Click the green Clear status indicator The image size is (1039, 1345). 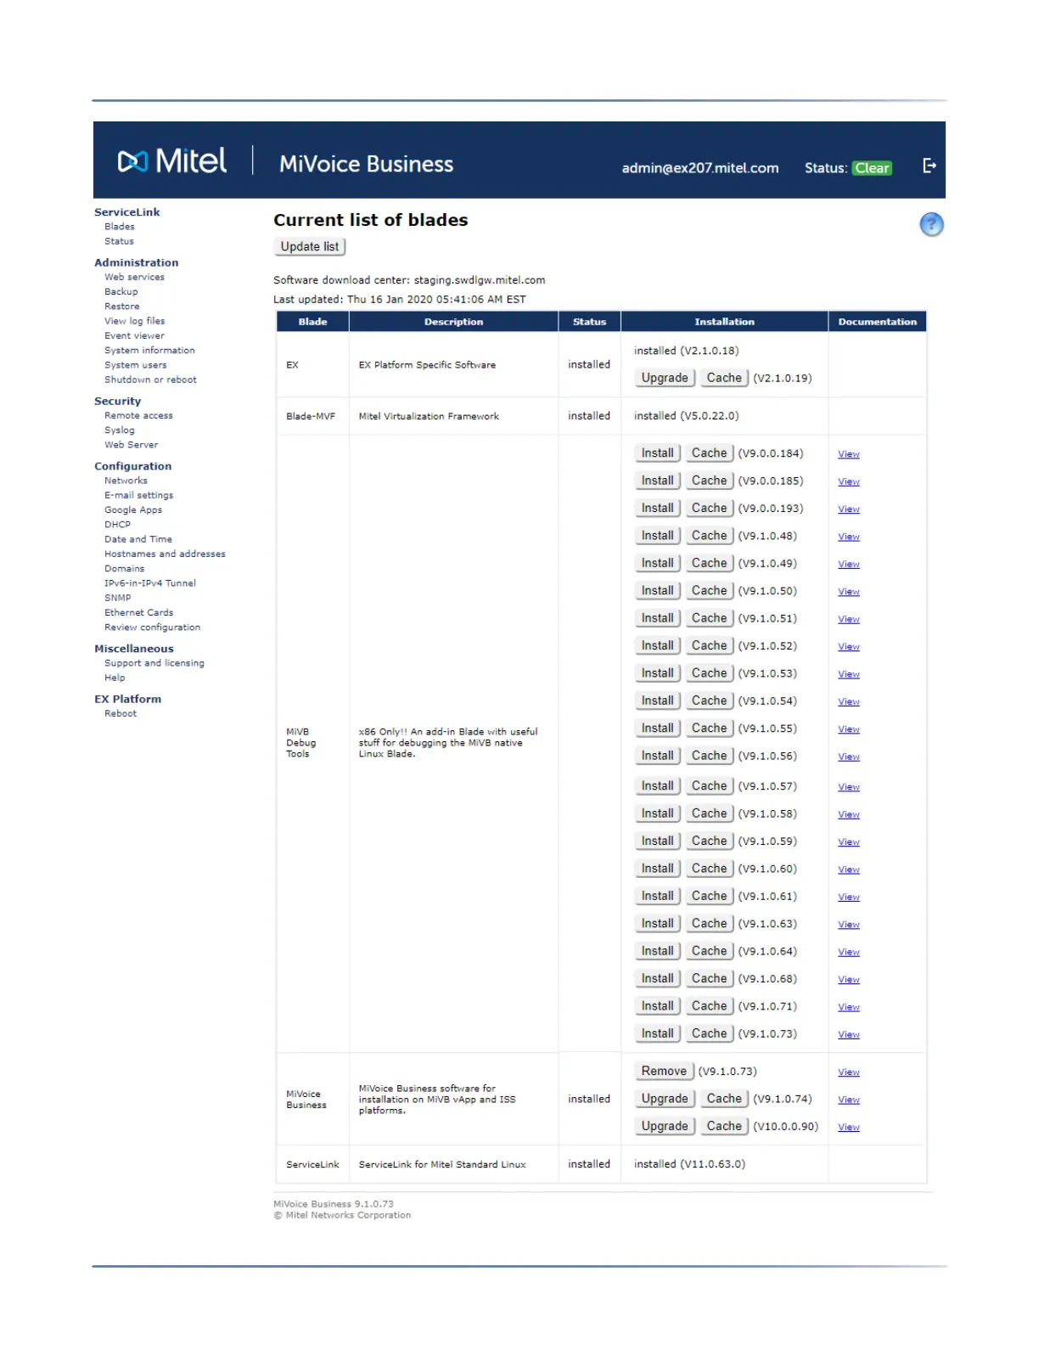pos(872,168)
